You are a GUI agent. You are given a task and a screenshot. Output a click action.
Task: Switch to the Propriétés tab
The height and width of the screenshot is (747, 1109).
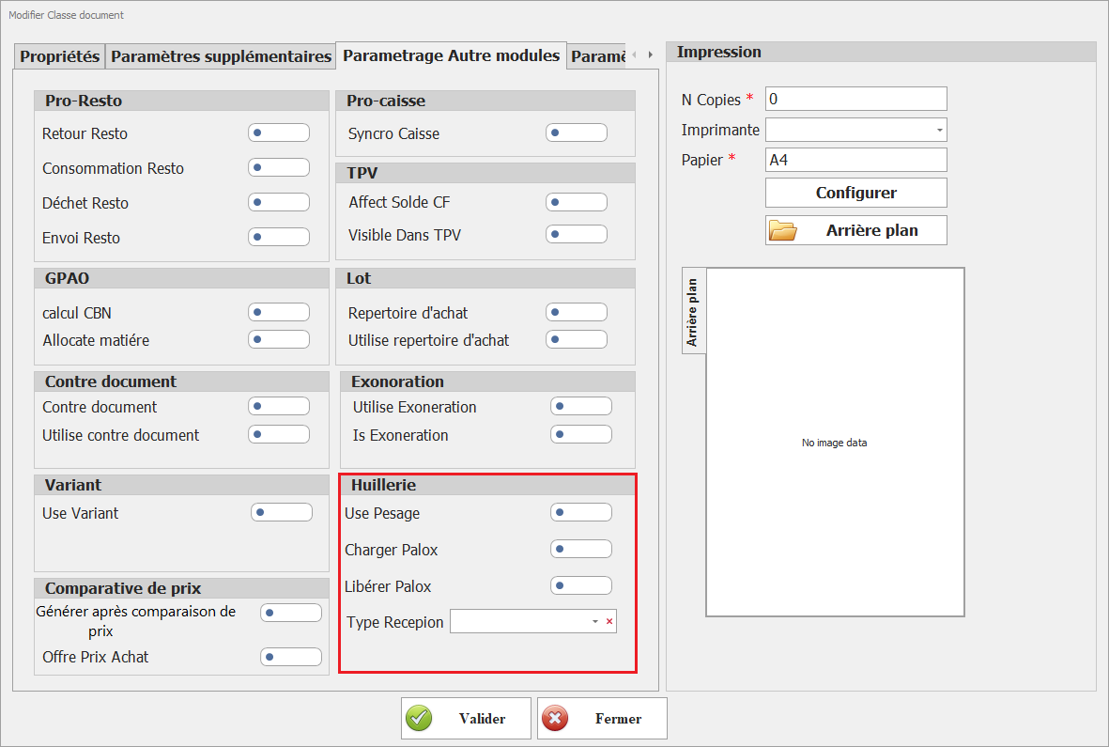[60, 56]
